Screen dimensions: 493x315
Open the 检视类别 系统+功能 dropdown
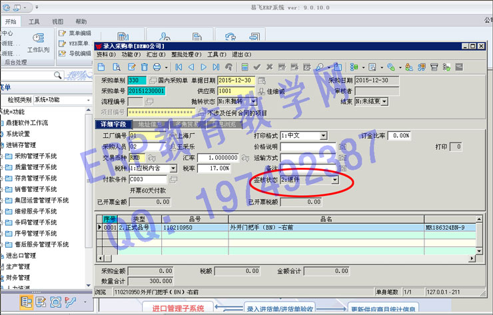click(x=89, y=100)
